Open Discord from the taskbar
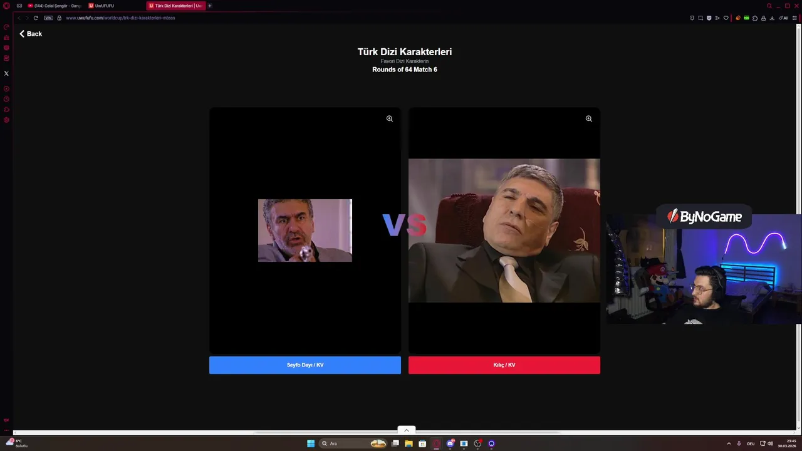This screenshot has height=451, width=802. [x=450, y=443]
